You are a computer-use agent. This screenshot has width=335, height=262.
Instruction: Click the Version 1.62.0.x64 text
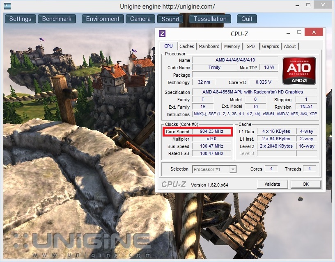tap(209, 185)
